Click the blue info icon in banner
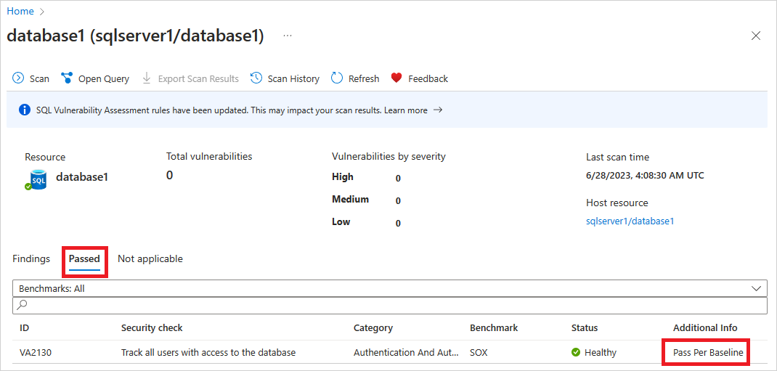The image size is (777, 371). tap(25, 110)
